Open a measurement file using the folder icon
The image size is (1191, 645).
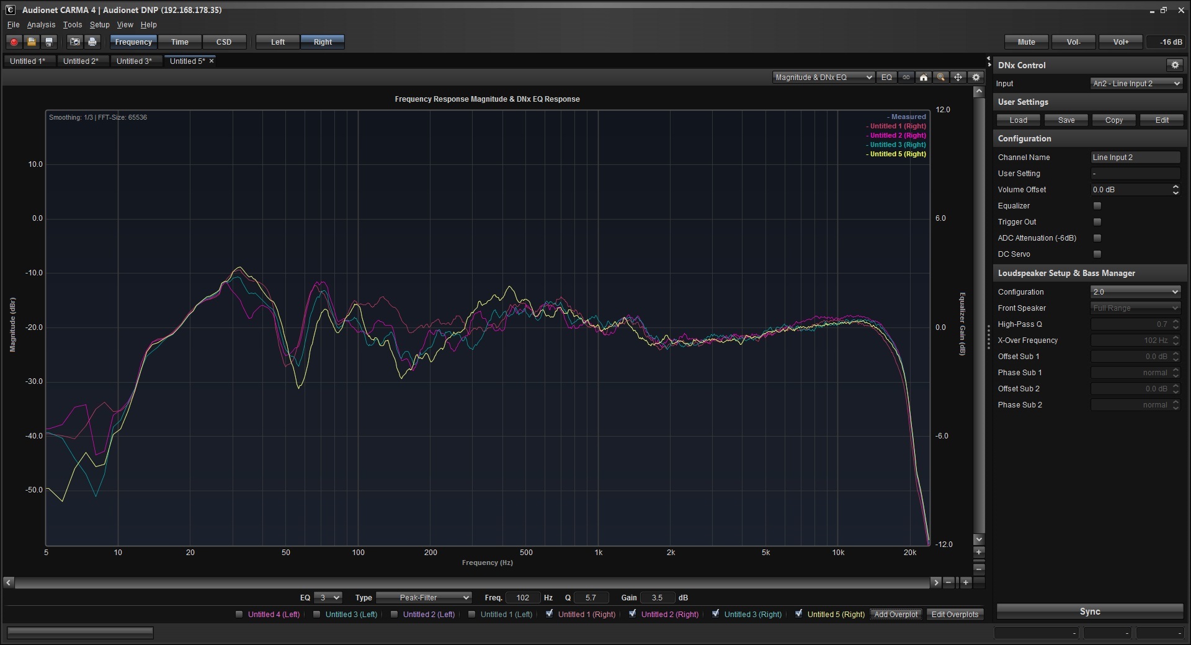click(x=31, y=42)
